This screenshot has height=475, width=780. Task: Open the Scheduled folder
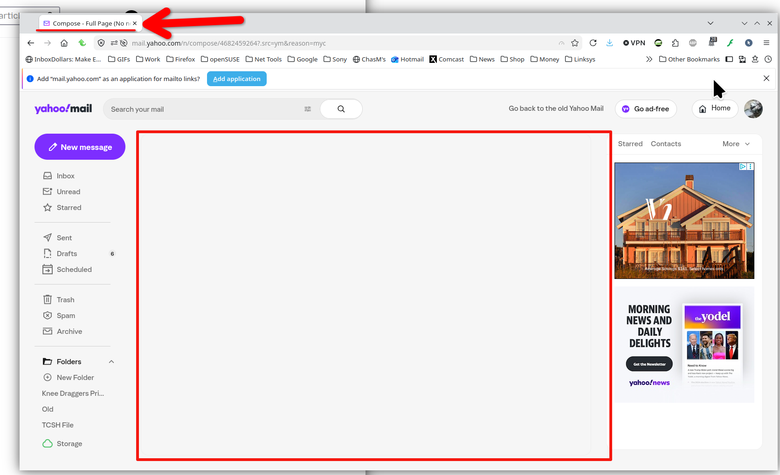[67, 270]
